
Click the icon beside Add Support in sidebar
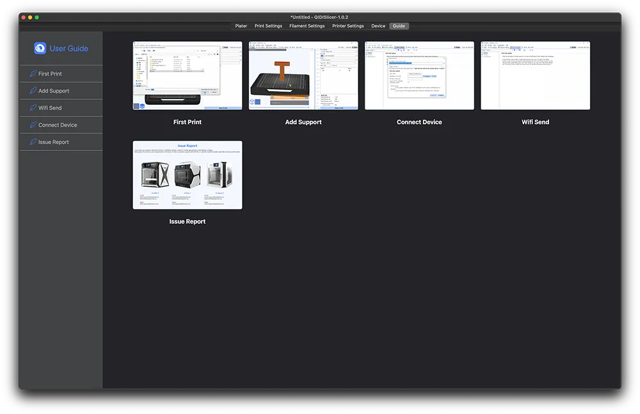point(33,91)
